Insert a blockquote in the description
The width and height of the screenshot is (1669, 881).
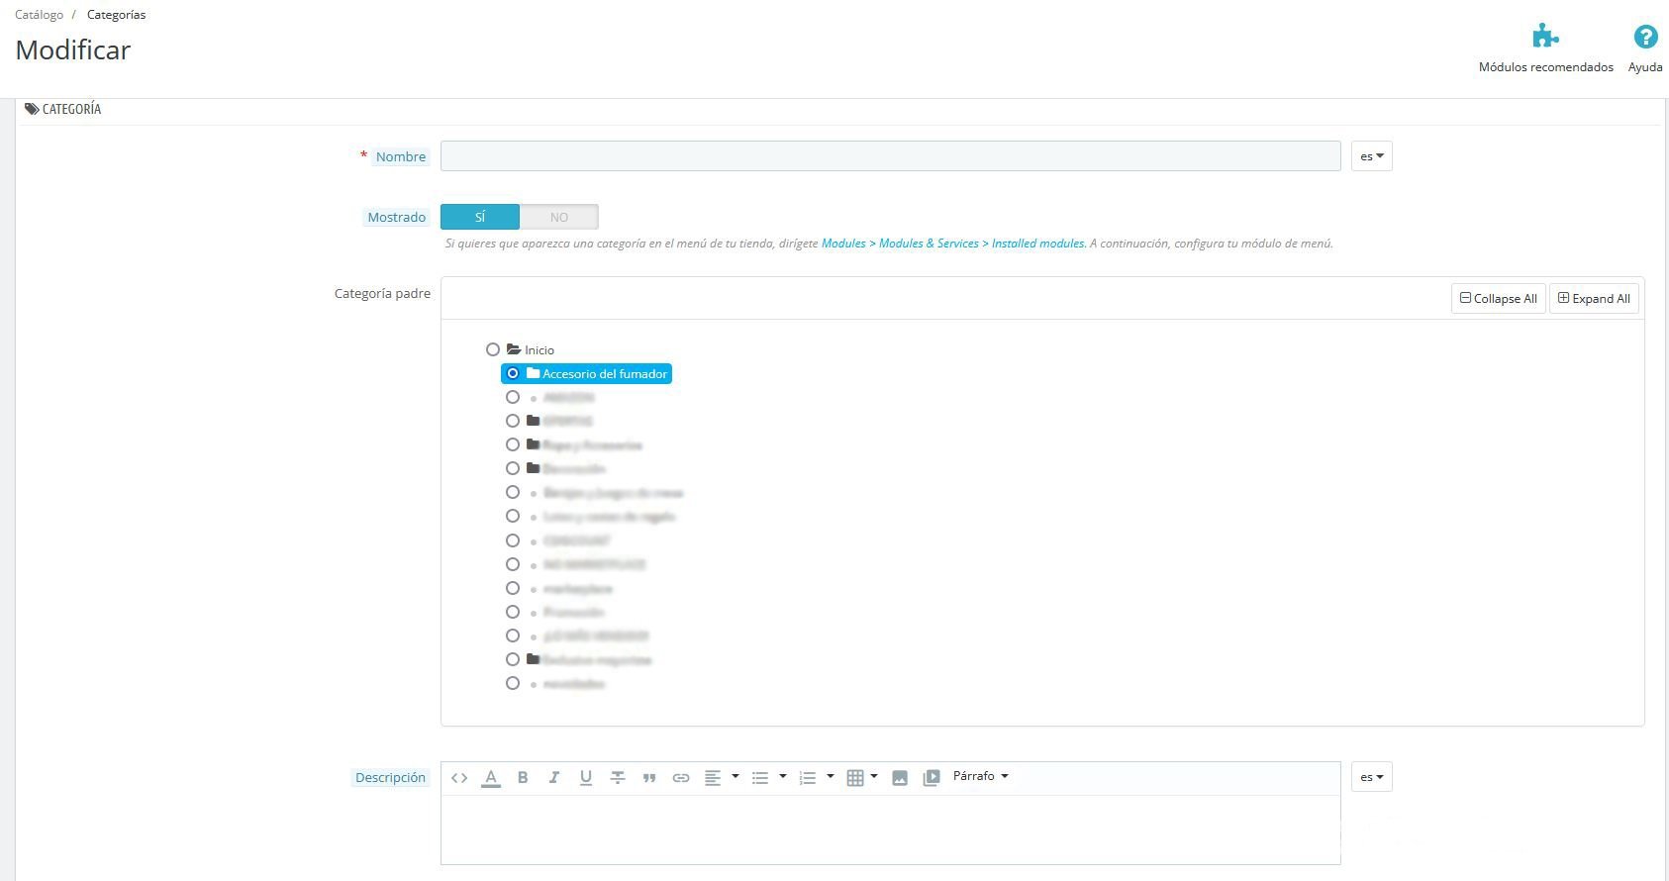tap(649, 778)
